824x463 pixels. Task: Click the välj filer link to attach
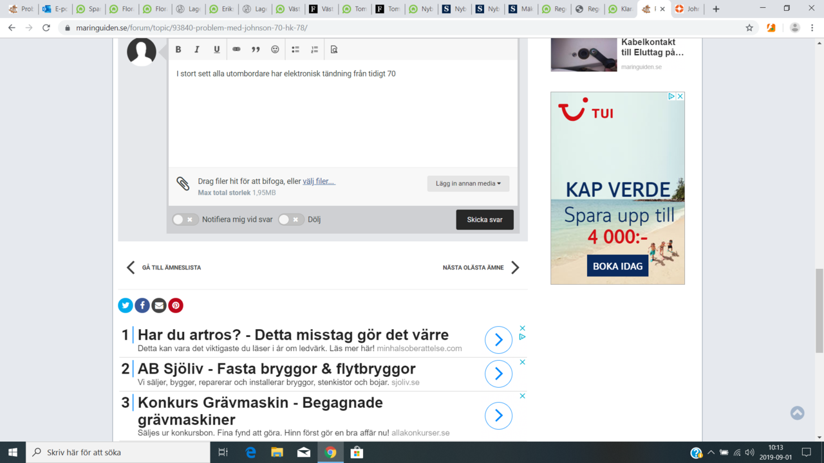pos(319,181)
